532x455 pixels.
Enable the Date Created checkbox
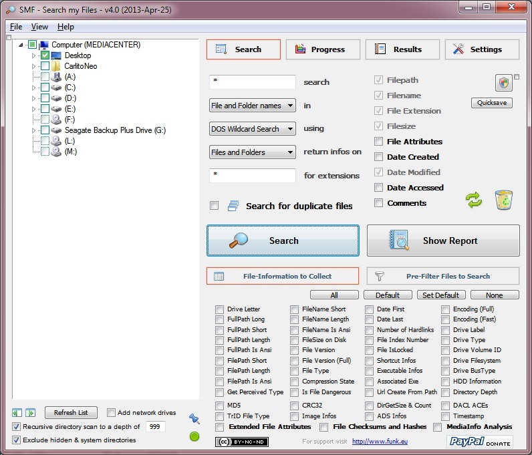(x=378, y=157)
